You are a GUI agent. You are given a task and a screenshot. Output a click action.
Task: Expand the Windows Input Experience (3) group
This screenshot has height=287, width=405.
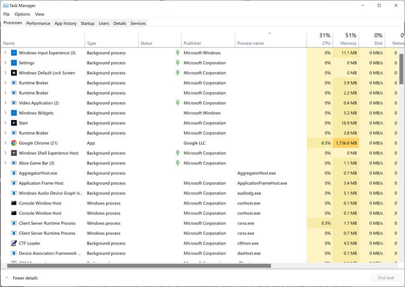[6, 53]
